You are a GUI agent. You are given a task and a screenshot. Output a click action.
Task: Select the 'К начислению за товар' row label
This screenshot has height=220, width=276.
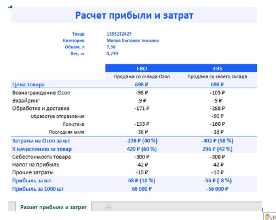(x=42, y=149)
